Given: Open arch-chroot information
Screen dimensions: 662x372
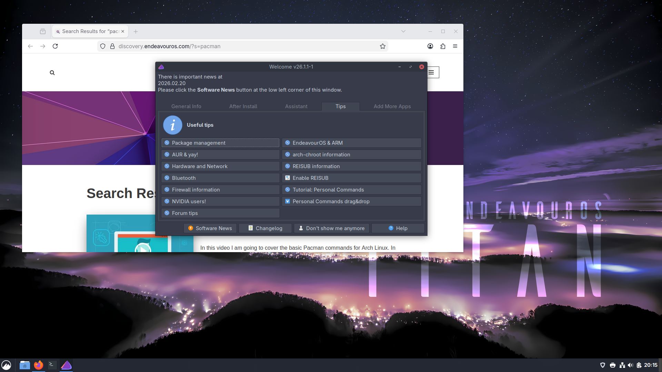Looking at the screenshot, I should [352, 154].
